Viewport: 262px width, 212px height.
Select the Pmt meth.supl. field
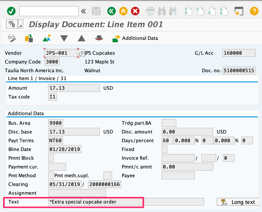click(x=108, y=175)
